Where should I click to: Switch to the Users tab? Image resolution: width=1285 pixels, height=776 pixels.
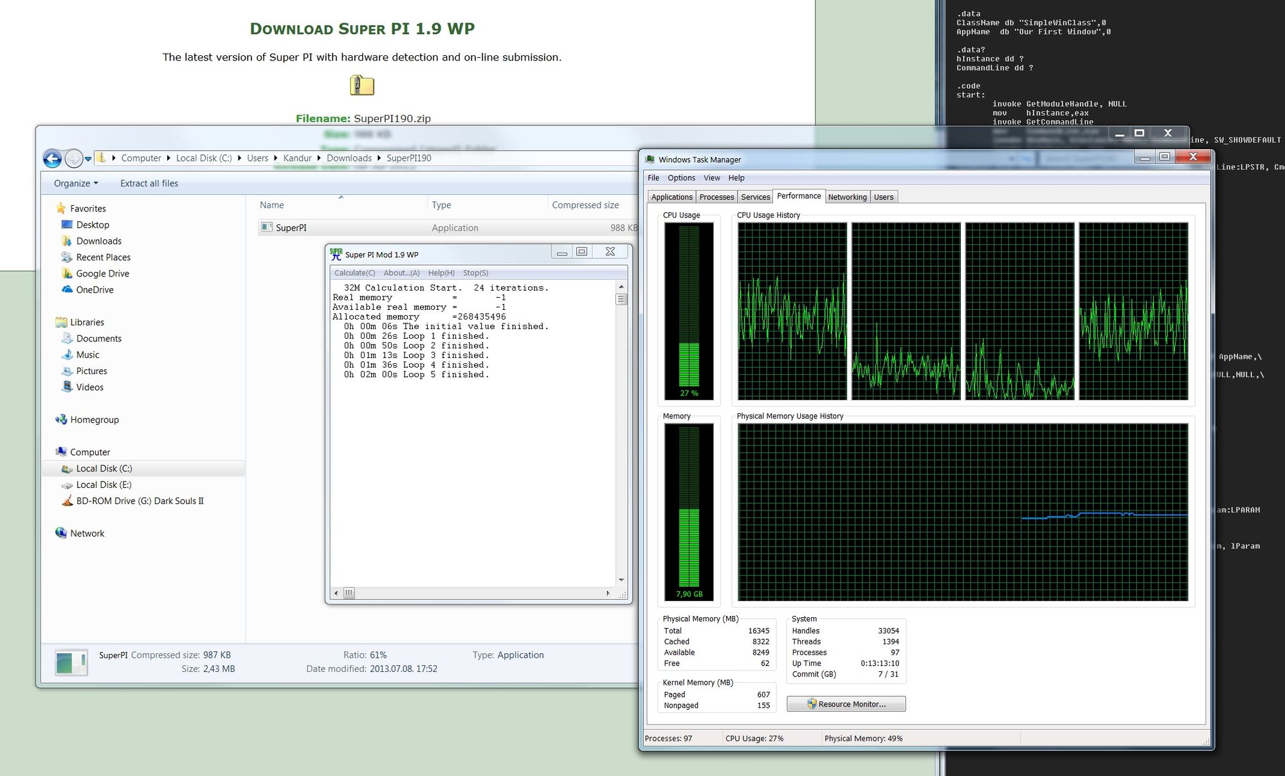tap(884, 197)
